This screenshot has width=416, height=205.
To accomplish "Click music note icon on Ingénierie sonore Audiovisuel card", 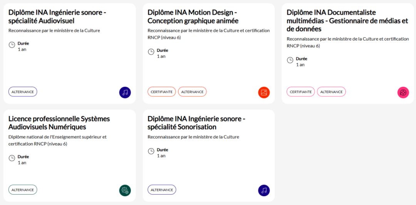I will (125, 92).
